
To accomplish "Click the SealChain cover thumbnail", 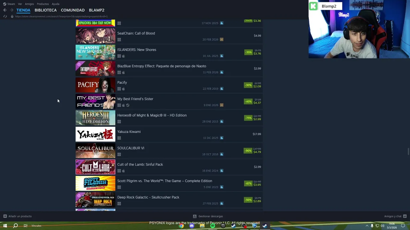I will 95,36.
